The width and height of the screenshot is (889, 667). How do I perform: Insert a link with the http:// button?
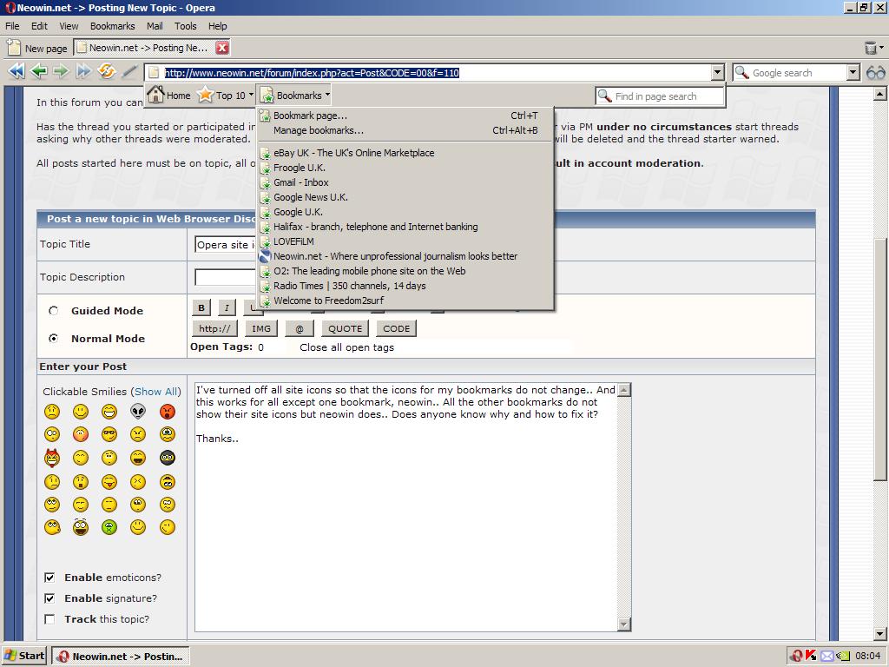coord(215,328)
